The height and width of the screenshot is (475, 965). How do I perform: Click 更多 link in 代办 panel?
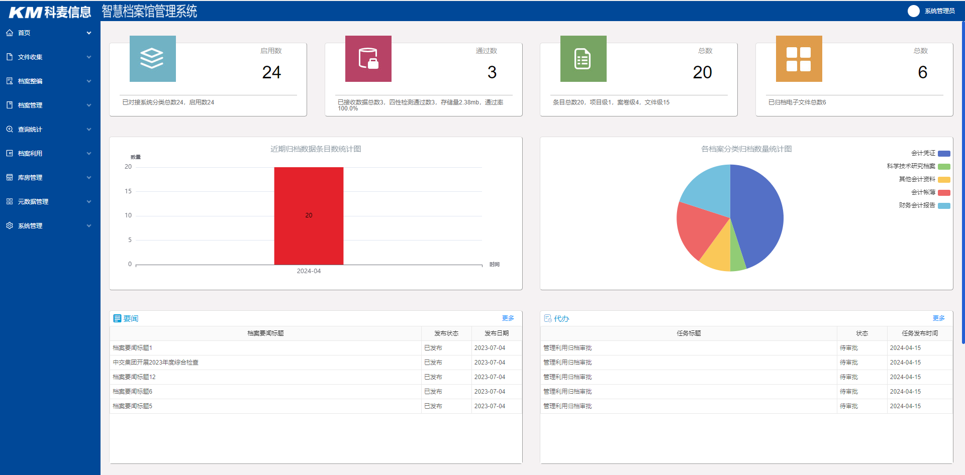tap(939, 318)
